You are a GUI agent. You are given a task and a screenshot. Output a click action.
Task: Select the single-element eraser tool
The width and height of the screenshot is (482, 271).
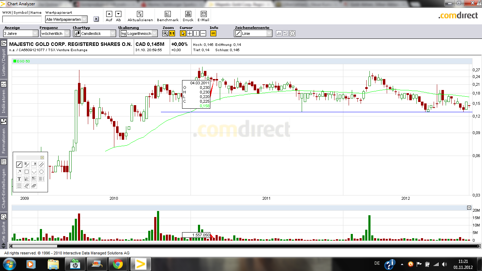point(27,186)
